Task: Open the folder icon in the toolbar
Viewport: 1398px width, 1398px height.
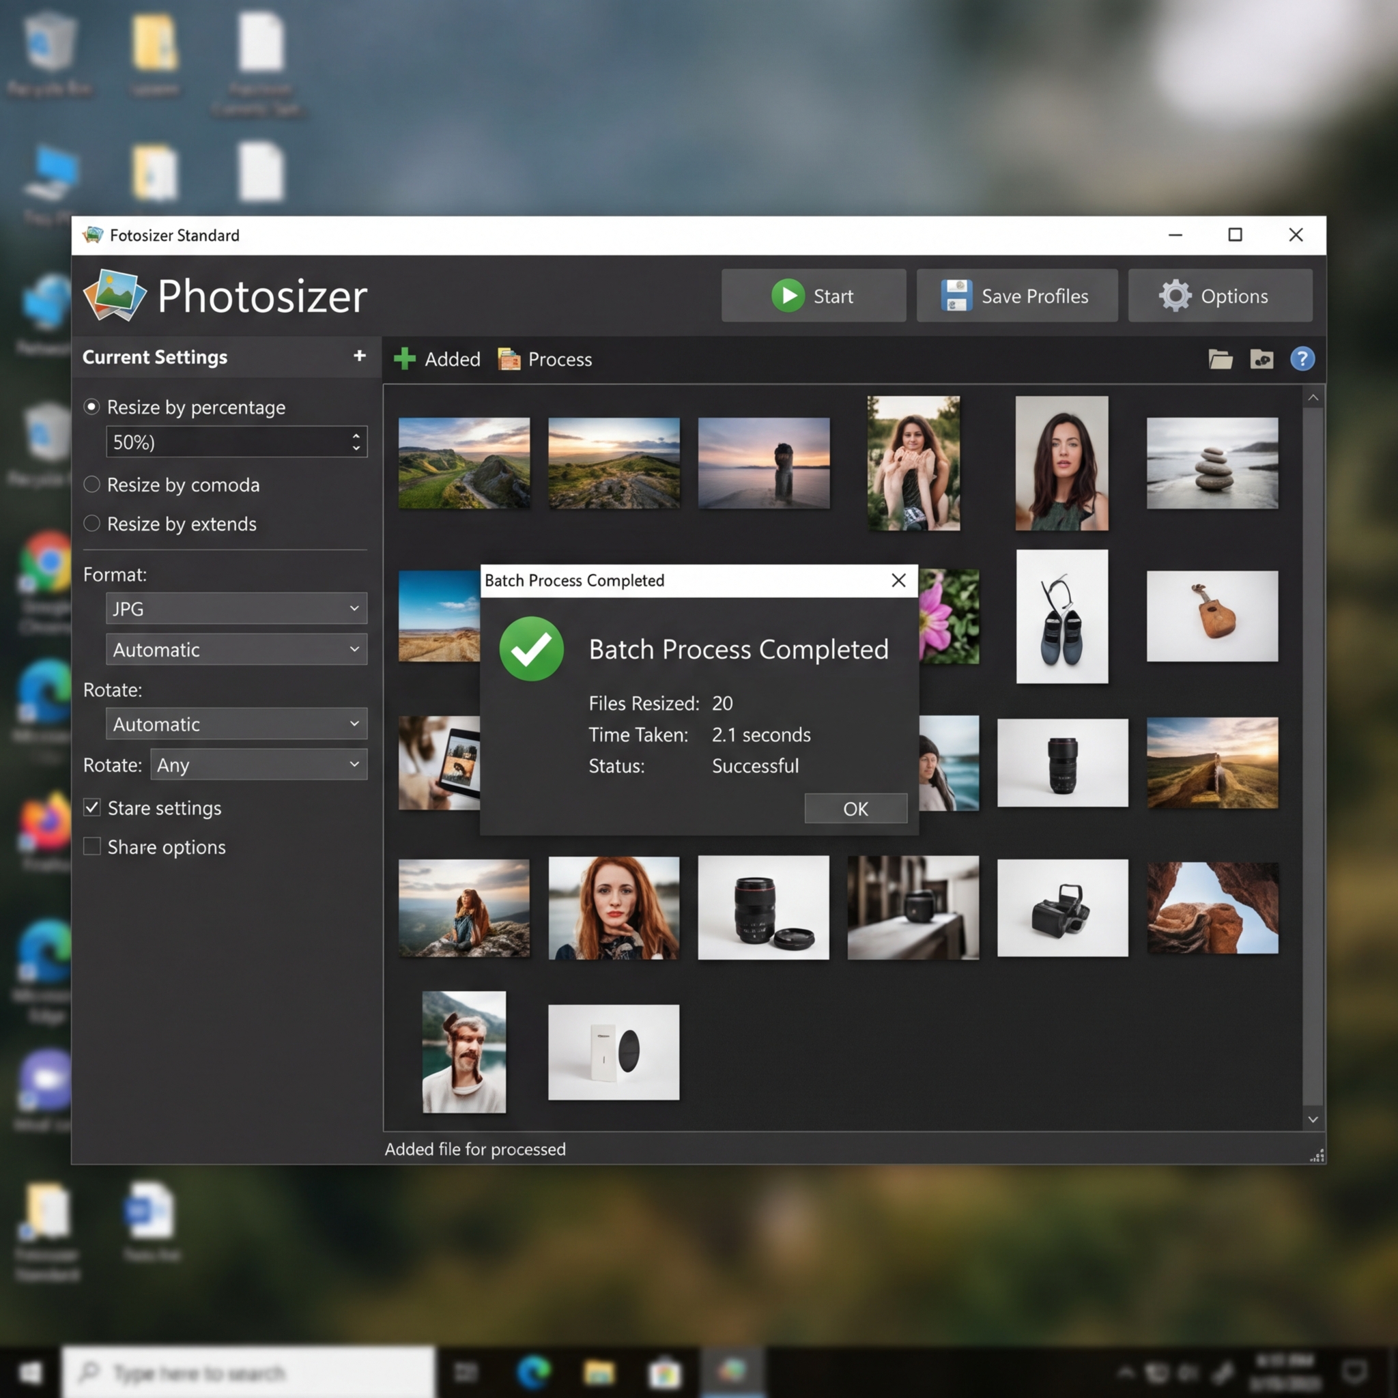Action: click(x=1221, y=359)
